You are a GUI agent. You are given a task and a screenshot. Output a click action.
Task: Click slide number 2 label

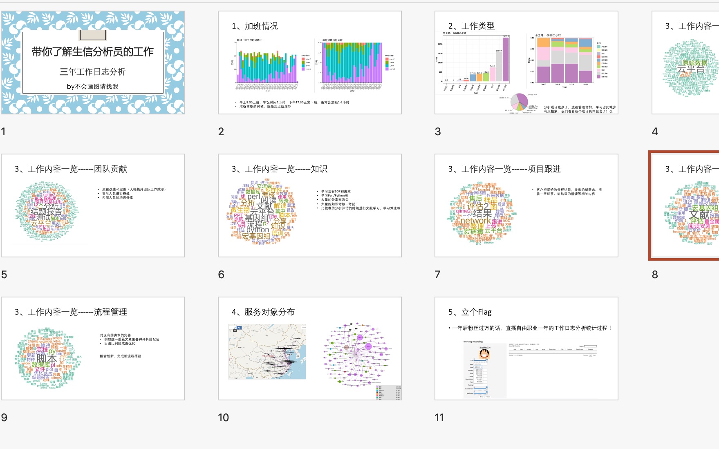[x=221, y=132]
